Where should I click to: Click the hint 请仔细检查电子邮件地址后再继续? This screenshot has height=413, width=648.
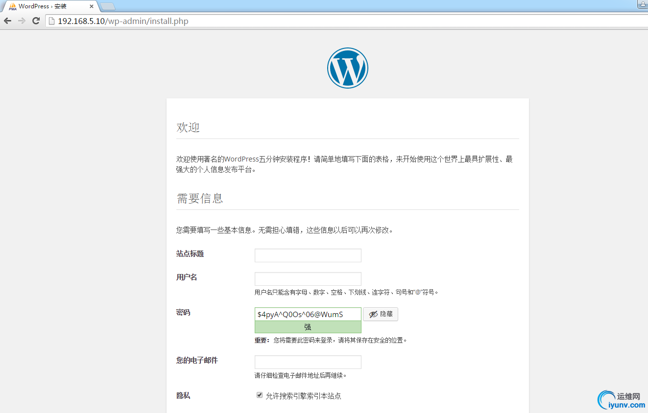coord(301,376)
